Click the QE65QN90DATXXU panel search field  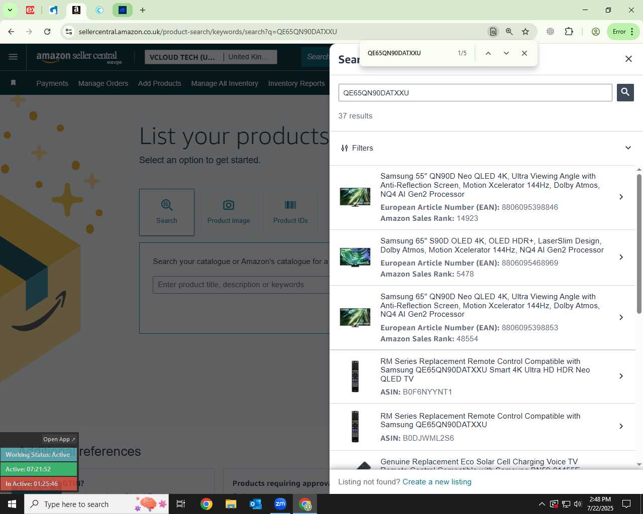475,93
